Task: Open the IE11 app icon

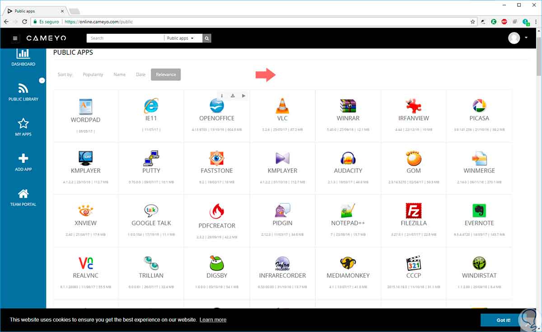Action: pyautogui.click(x=151, y=106)
